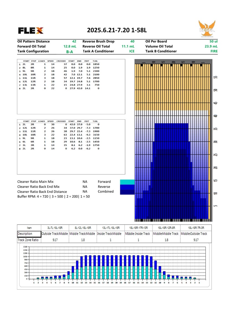Select the Track Zone Ratio row label

(x=29, y=240)
